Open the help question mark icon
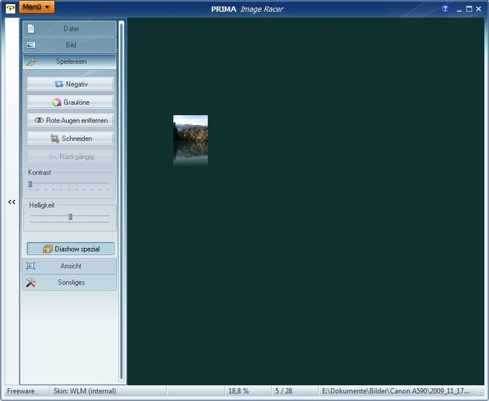Image resolution: width=489 pixels, height=401 pixels. point(445,9)
